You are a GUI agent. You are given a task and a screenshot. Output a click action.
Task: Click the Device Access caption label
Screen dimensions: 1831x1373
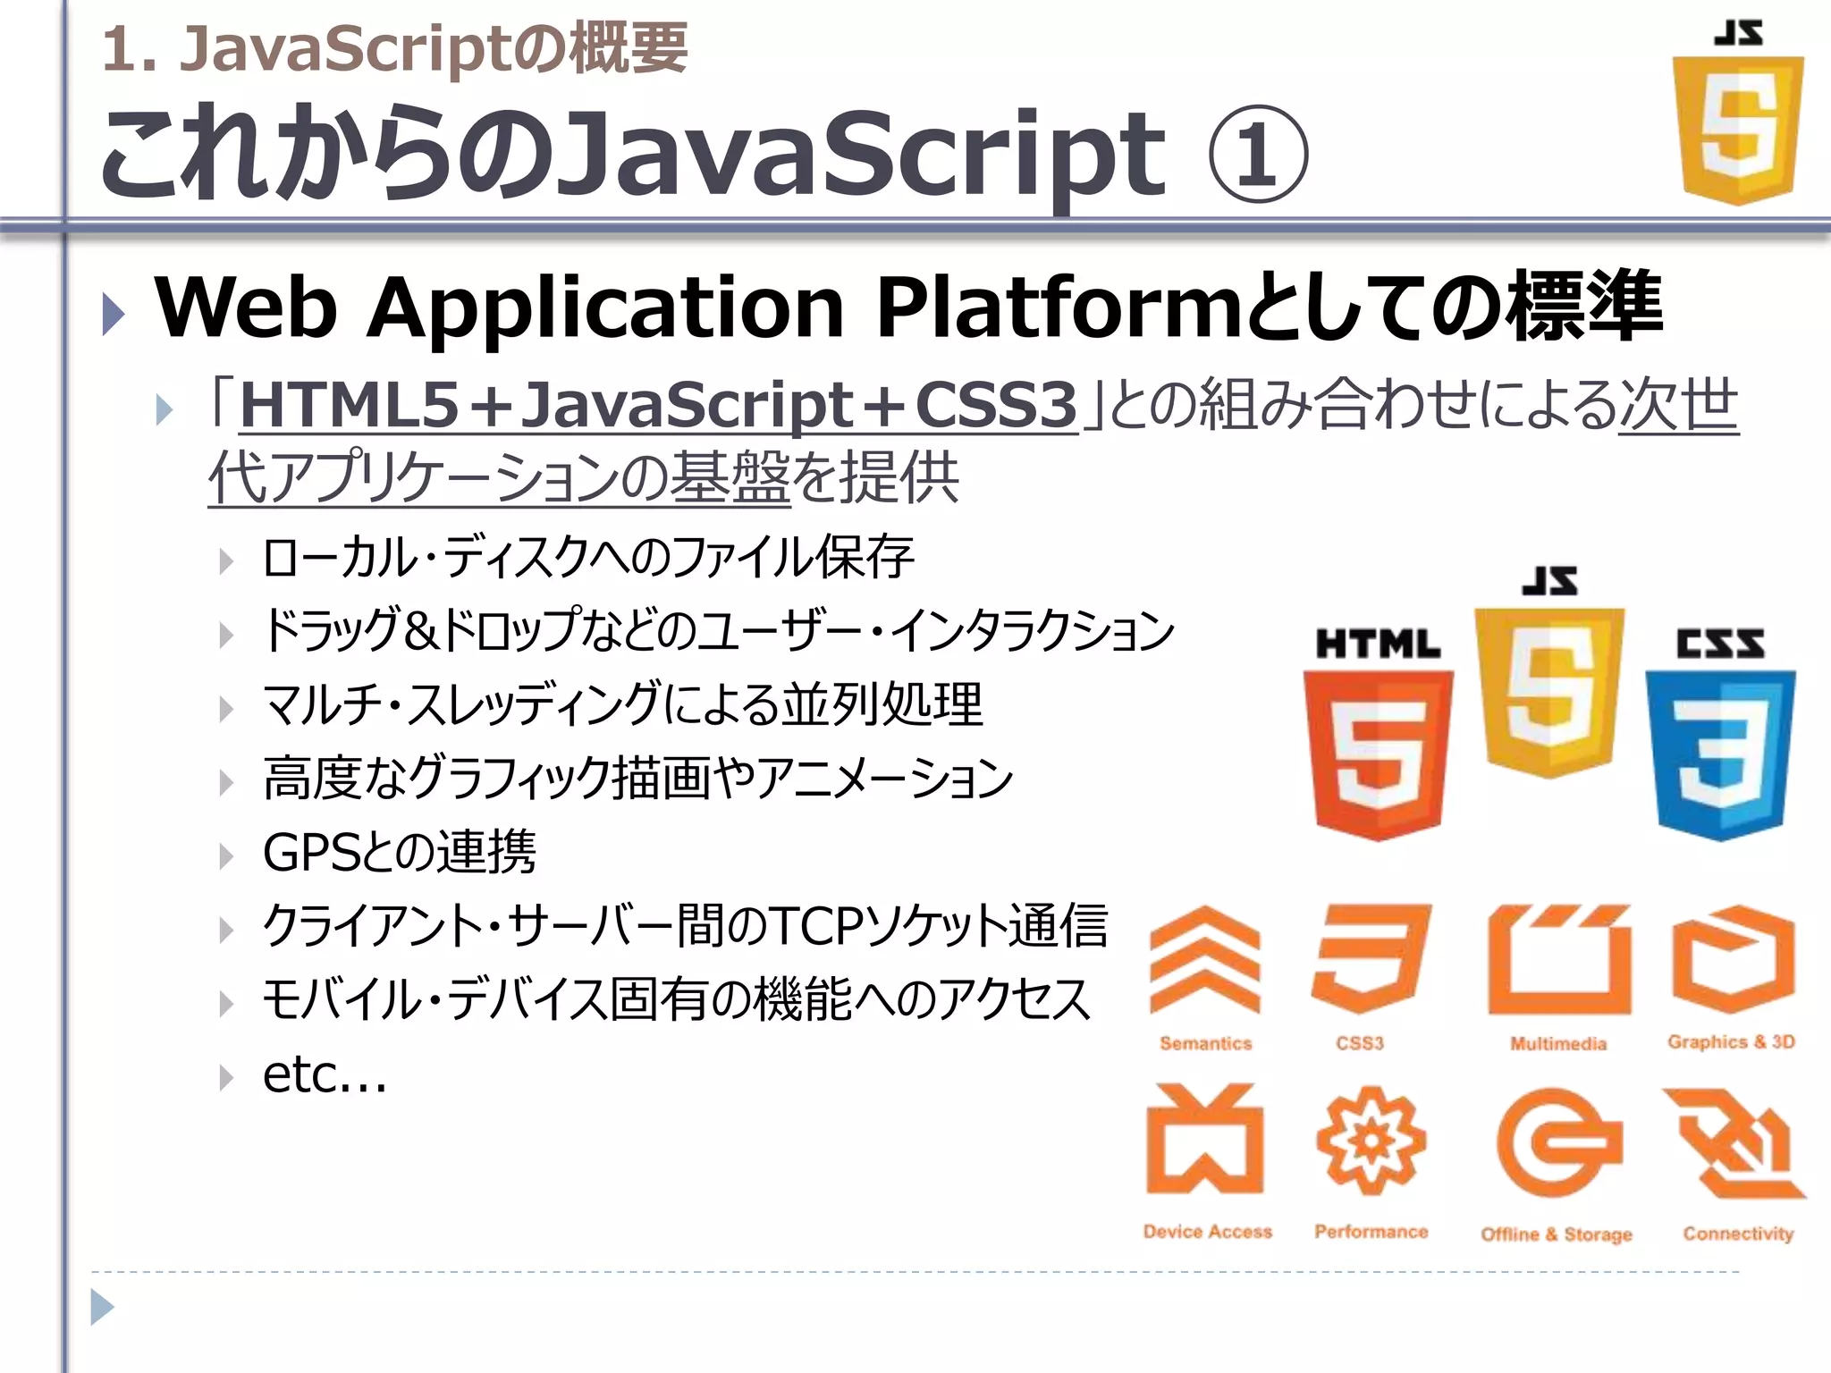tap(1208, 1232)
